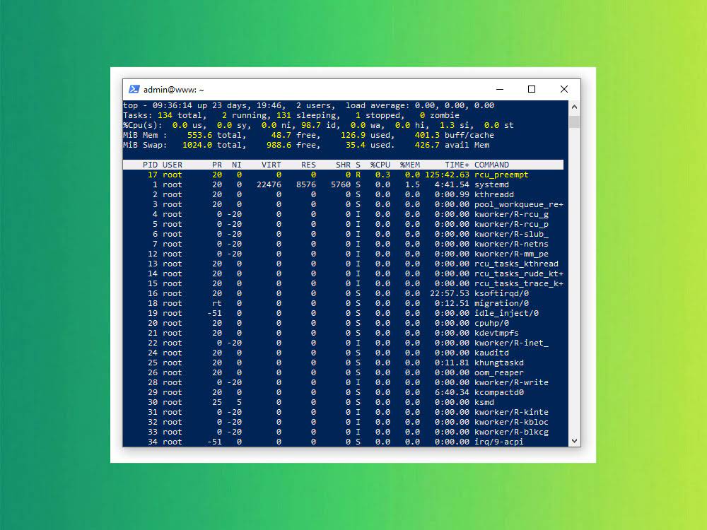Click the TIME+ column header
This screenshot has height=530, width=707.
(x=457, y=165)
